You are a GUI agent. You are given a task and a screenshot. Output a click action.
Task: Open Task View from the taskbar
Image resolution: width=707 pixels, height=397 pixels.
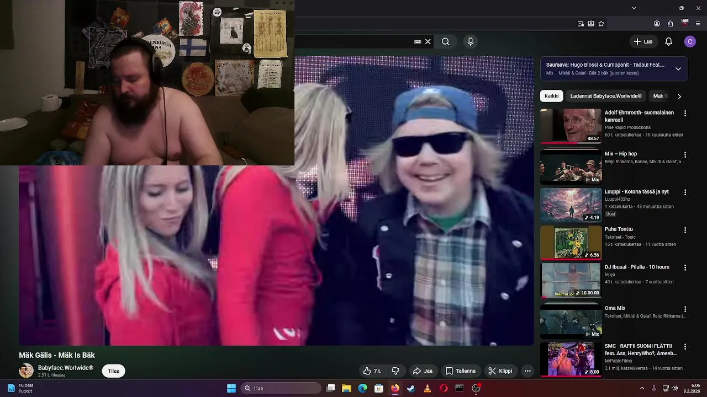point(330,388)
